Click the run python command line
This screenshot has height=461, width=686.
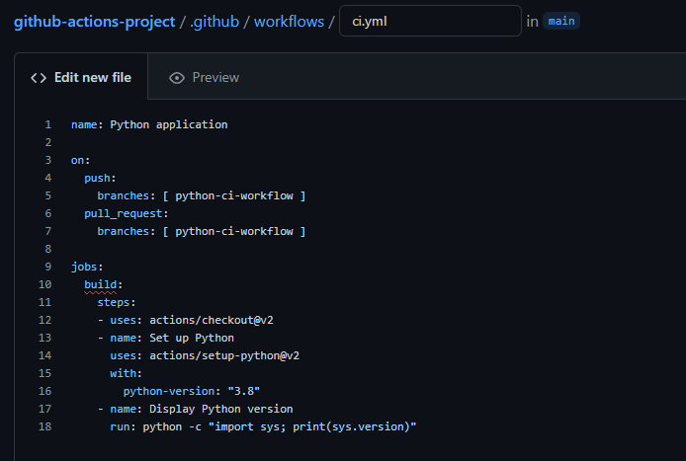click(x=263, y=426)
